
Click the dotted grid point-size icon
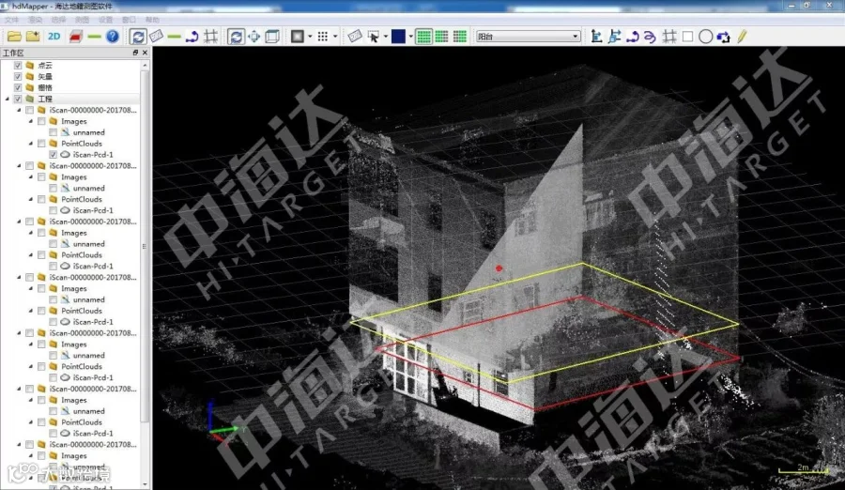tap(322, 37)
